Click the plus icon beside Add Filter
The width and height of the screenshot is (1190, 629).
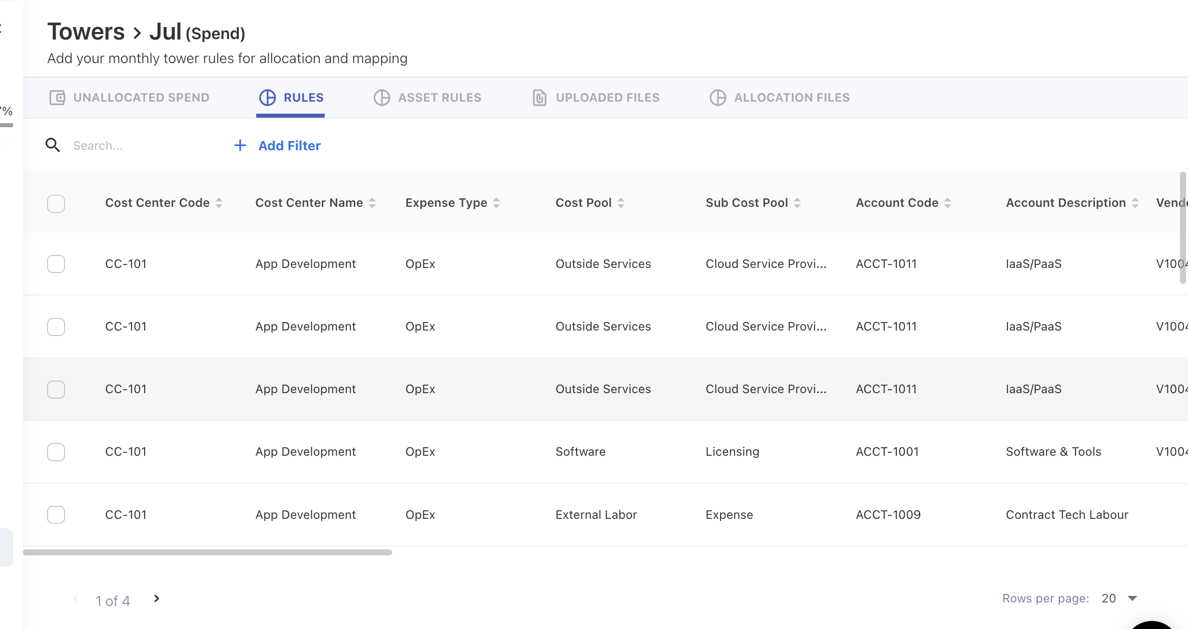tap(240, 145)
